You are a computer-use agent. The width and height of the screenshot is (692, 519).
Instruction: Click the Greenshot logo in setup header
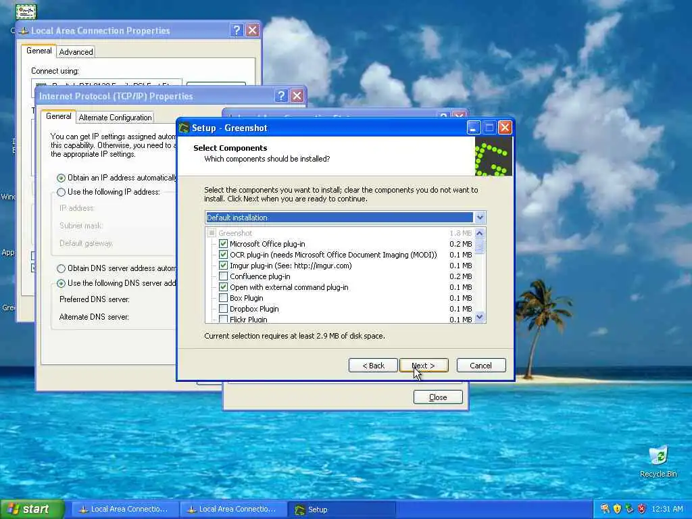coord(493,156)
